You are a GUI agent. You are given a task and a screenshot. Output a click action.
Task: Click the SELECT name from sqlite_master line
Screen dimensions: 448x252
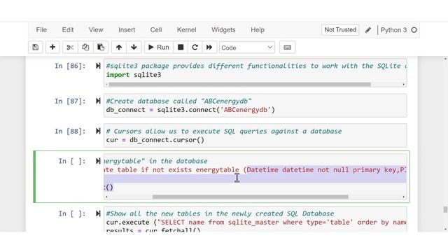256,223
